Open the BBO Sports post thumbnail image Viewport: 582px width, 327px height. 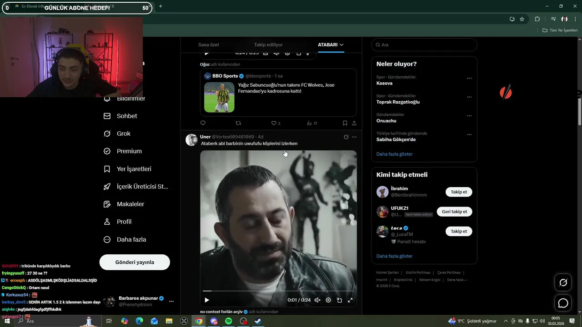coord(219,97)
